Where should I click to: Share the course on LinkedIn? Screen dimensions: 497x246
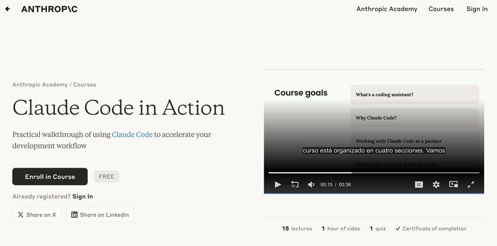(x=100, y=214)
